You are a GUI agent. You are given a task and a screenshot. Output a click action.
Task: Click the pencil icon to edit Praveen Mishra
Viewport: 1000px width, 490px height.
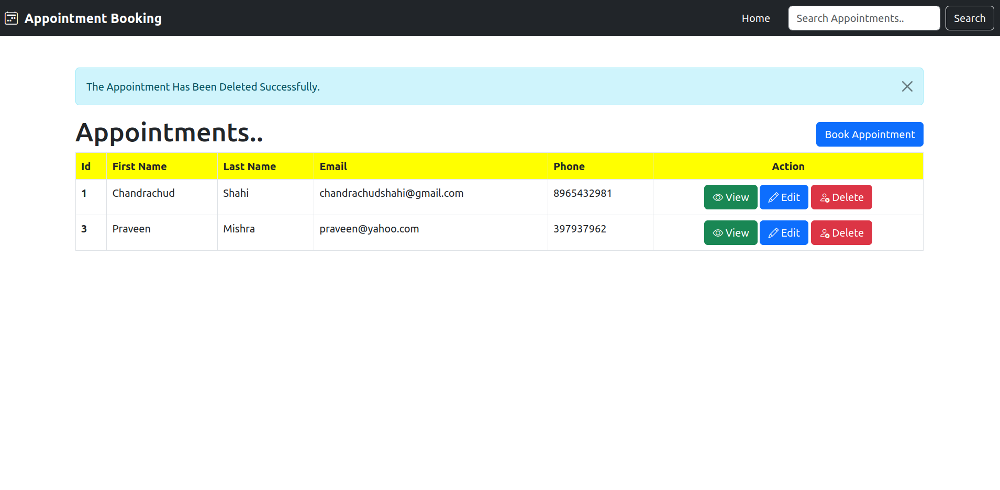[x=772, y=232]
